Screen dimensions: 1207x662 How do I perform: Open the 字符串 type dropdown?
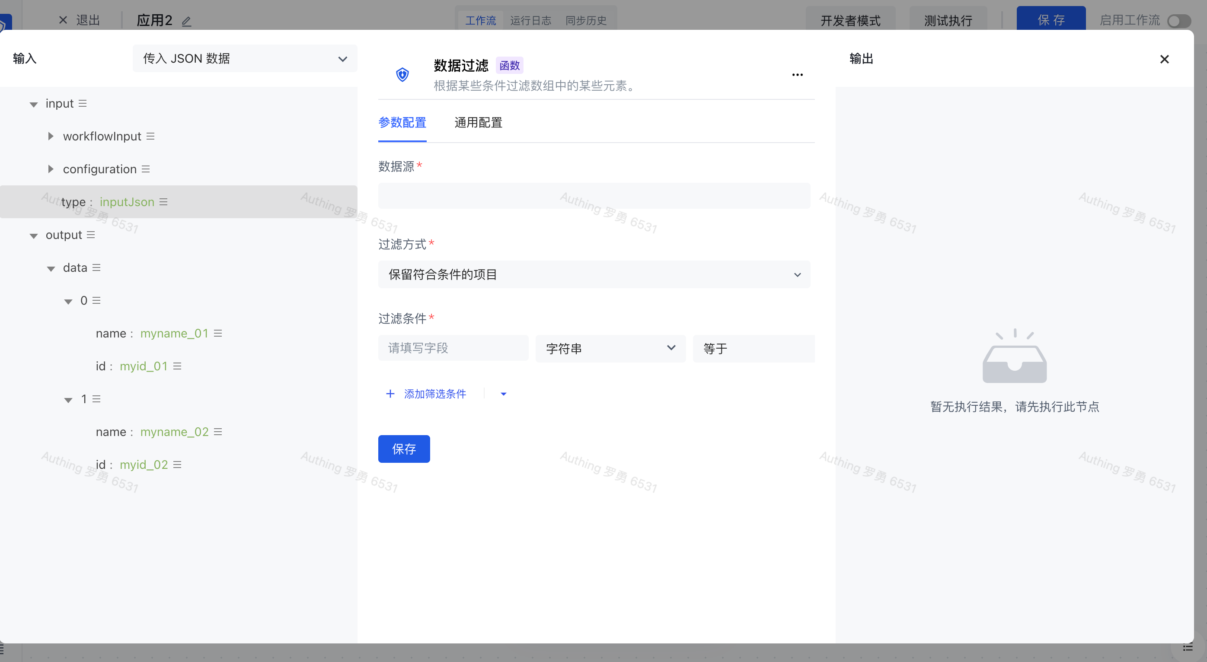(610, 348)
